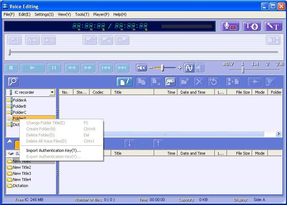Click the Rewind button

[x=72, y=68]
